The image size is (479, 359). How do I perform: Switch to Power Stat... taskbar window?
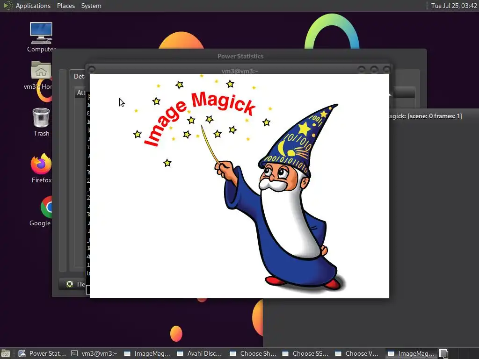click(x=43, y=353)
